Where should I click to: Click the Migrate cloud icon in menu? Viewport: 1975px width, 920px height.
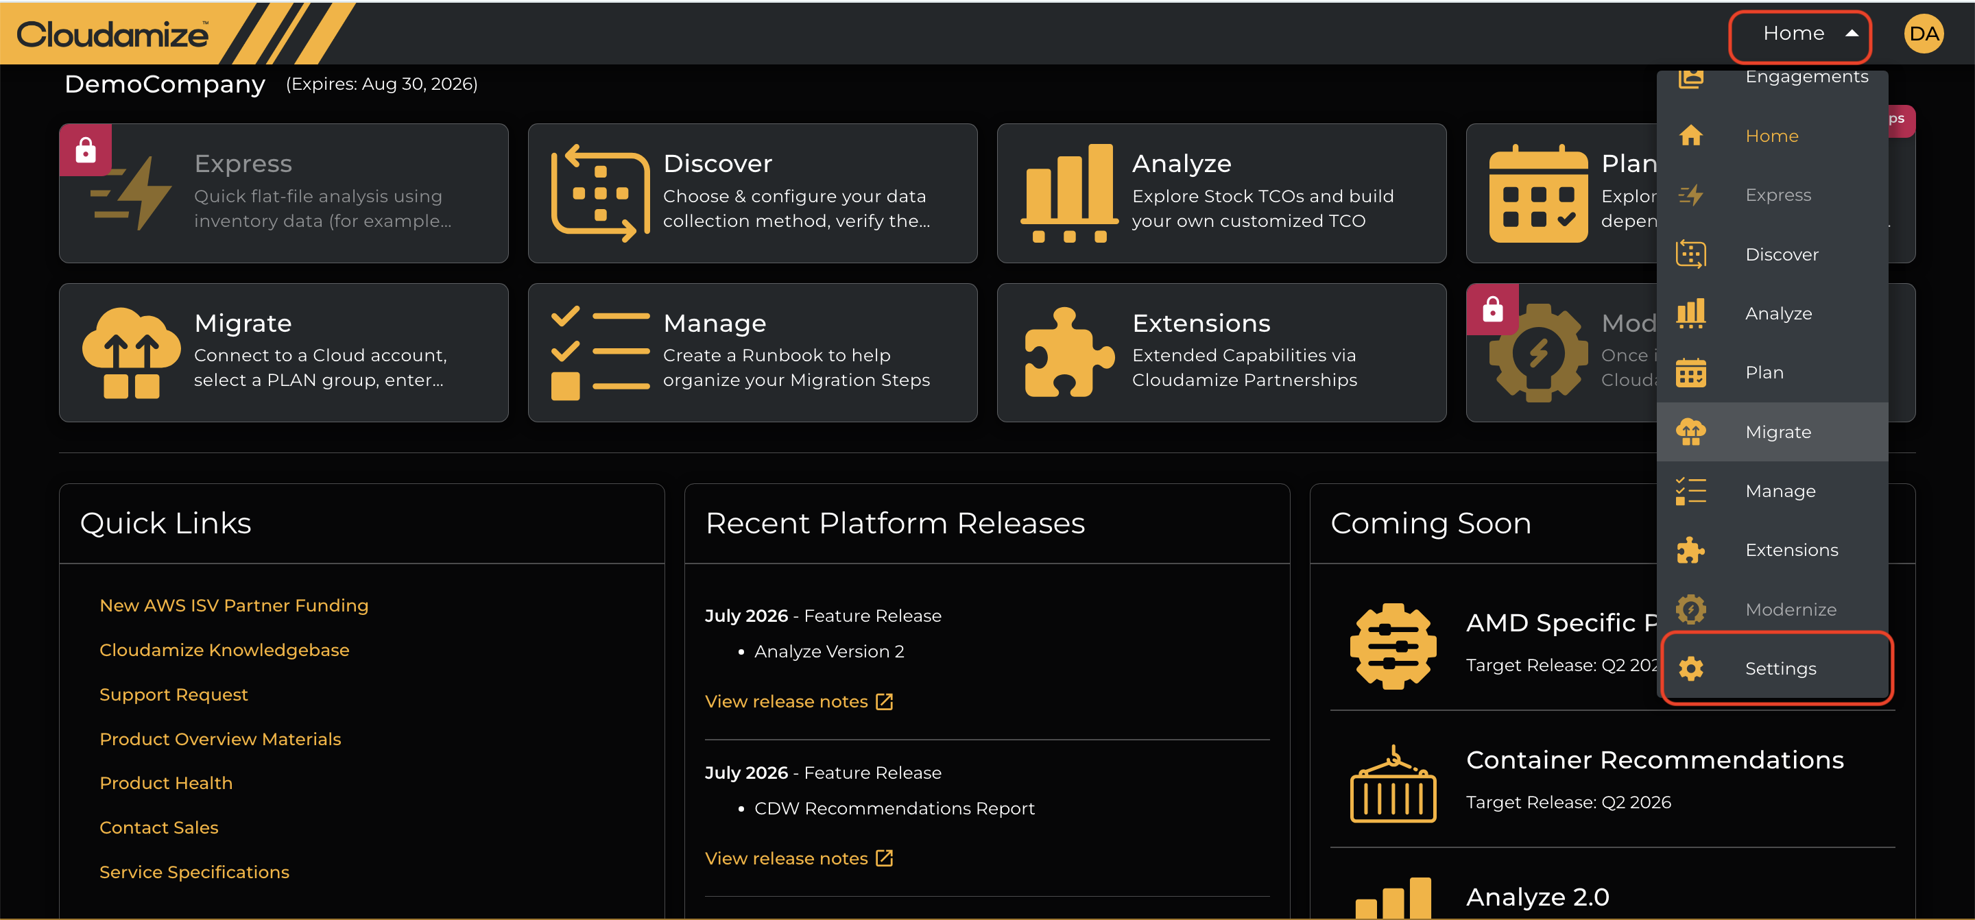[1690, 432]
